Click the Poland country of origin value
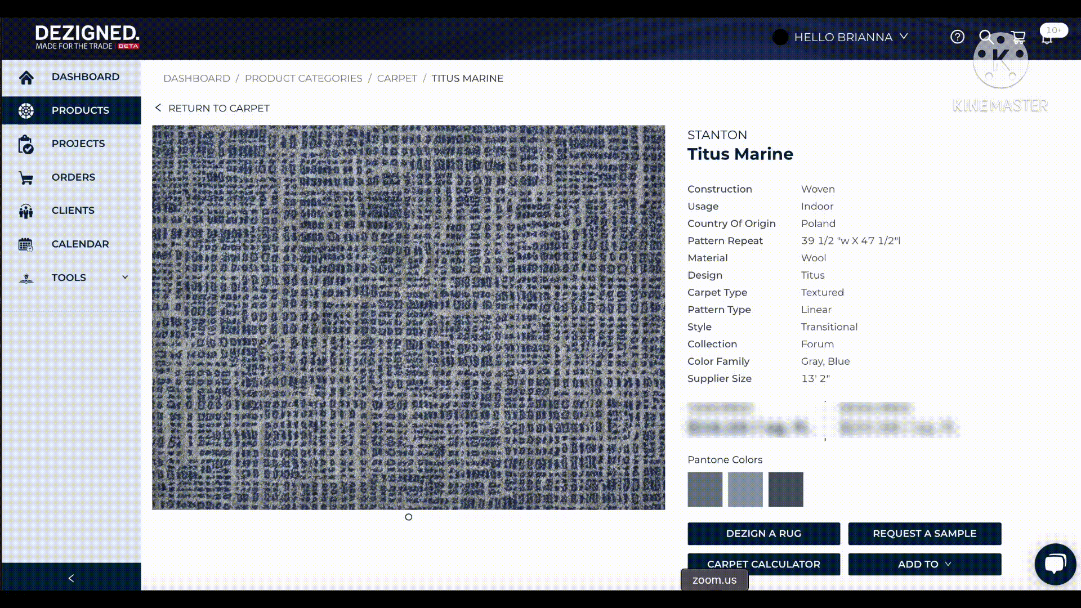Image resolution: width=1081 pixels, height=608 pixels. click(x=818, y=223)
